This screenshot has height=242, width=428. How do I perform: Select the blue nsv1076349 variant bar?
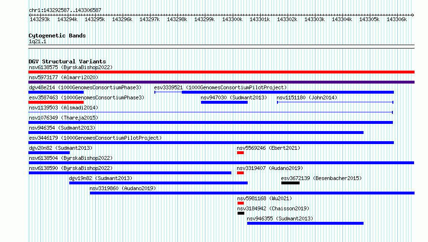pyautogui.click(x=211, y=122)
